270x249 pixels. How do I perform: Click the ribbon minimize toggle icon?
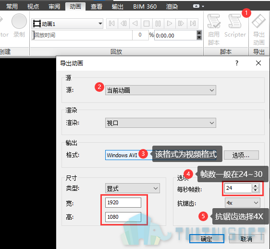pos(196,6)
